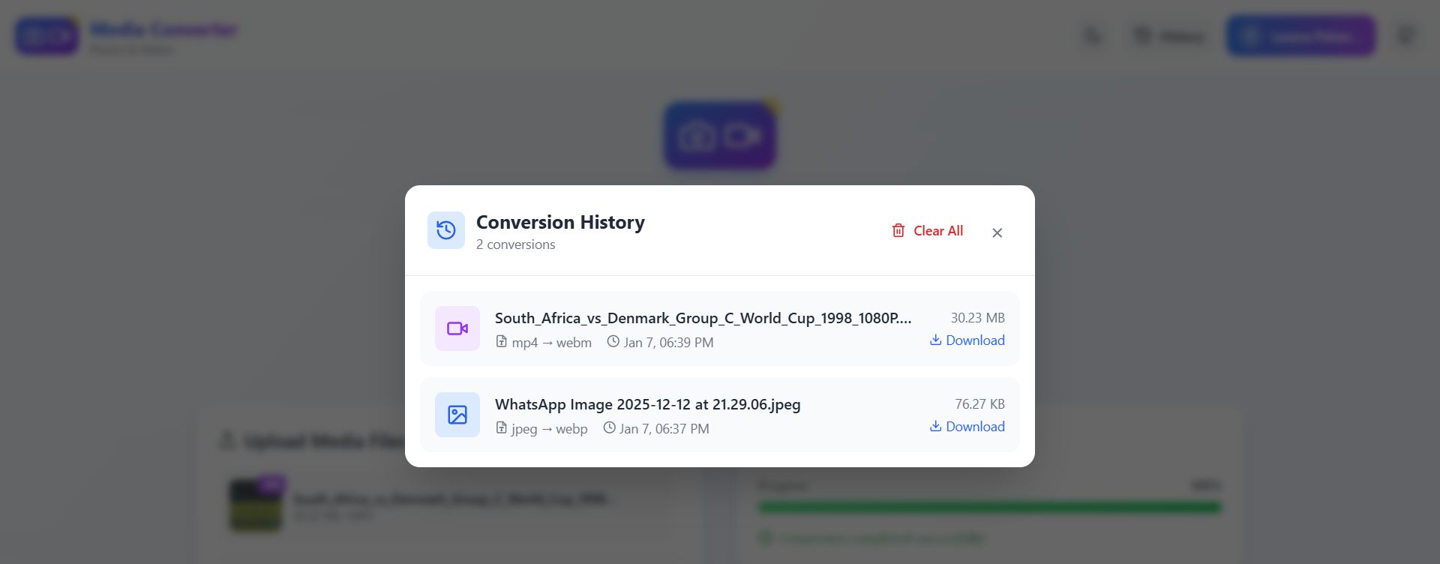This screenshot has width=1440, height=564.
Task: Click the video thumbnail in the upload list
Action: point(256,503)
